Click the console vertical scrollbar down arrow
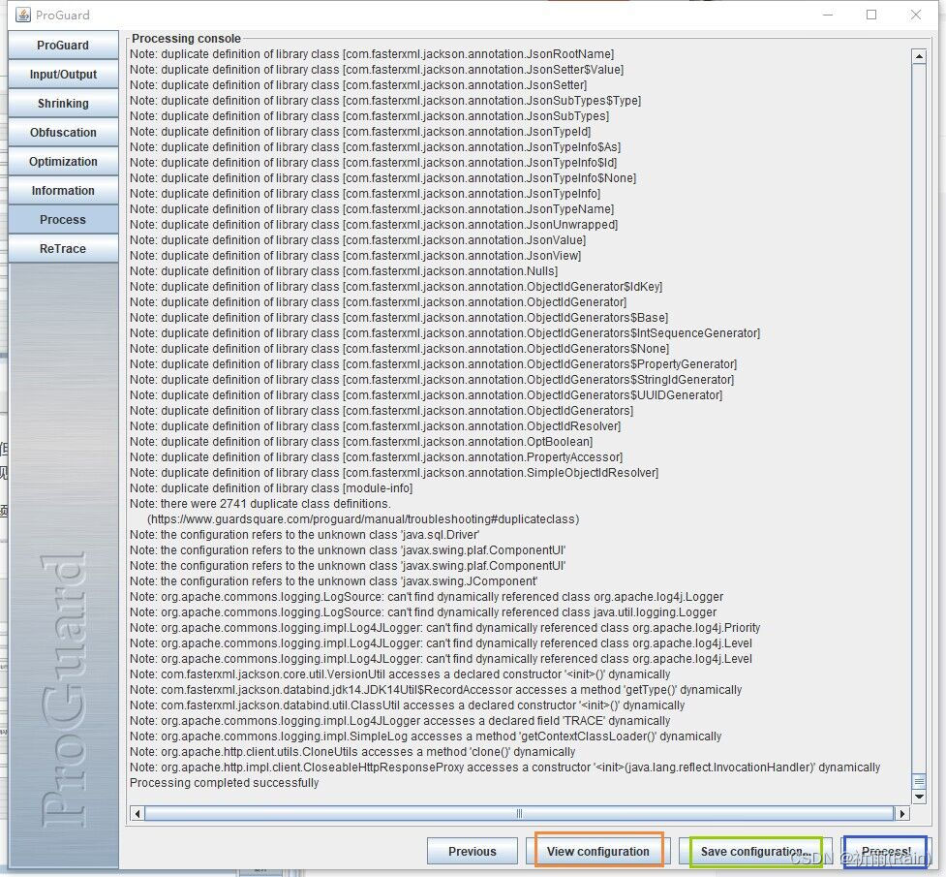 pyautogui.click(x=919, y=797)
